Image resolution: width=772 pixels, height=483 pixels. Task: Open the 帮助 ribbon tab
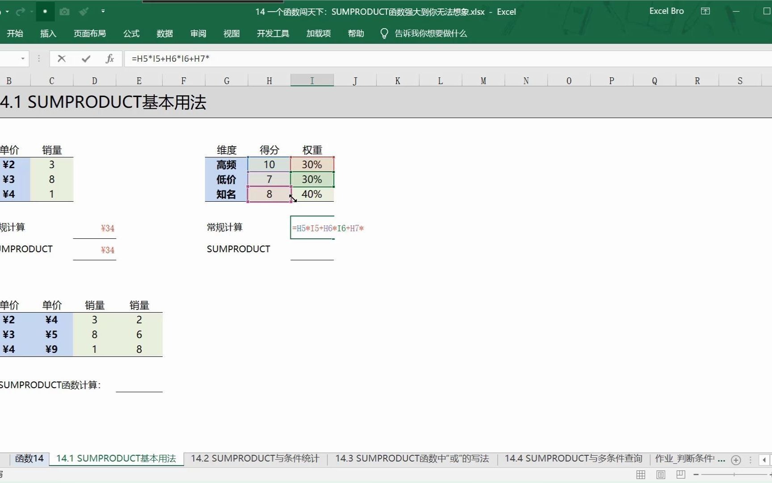tap(356, 34)
